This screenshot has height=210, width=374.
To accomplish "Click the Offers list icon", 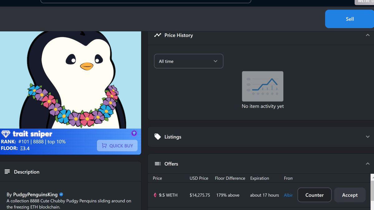I will click(x=158, y=164).
